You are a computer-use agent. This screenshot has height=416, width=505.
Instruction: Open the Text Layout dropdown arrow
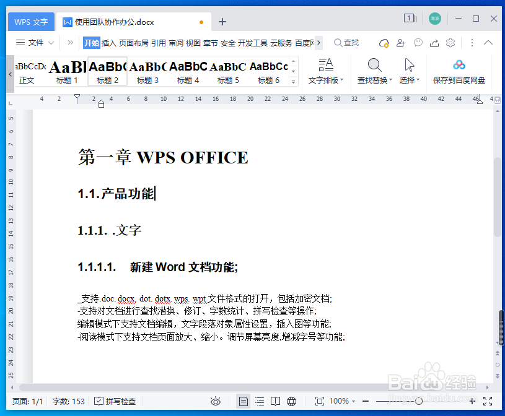pyautogui.click(x=341, y=80)
